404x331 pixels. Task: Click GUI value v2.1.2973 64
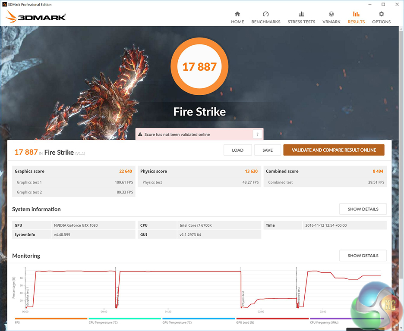190,234
